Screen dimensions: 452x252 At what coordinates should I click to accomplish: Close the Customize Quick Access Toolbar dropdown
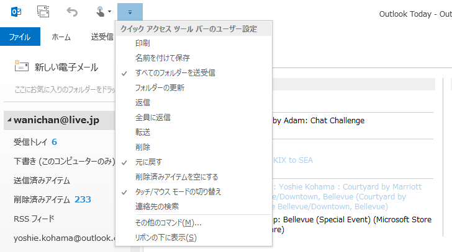point(129,11)
